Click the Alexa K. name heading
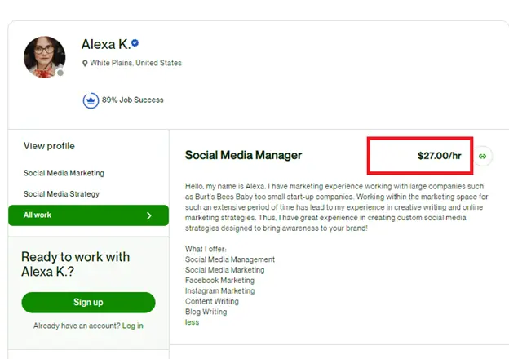509x359 pixels. [105, 45]
